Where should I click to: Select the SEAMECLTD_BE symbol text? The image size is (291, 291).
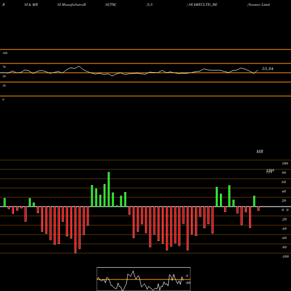click(203, 5)
